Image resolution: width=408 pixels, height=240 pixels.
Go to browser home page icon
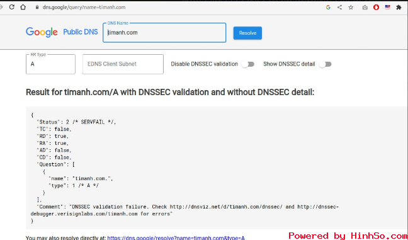click(x=23, y=7)
